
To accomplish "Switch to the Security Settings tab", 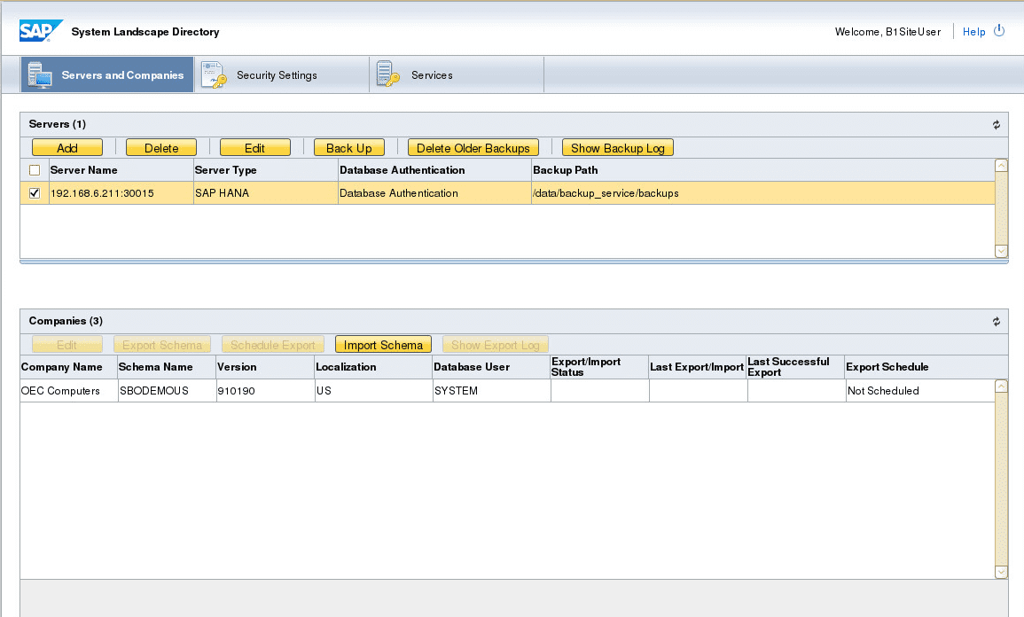I will pos(278,75).
